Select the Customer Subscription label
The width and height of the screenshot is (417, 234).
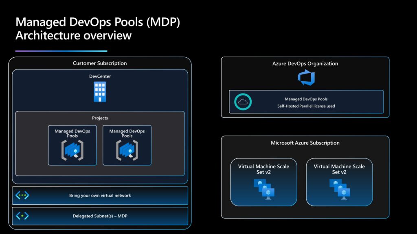100,63
